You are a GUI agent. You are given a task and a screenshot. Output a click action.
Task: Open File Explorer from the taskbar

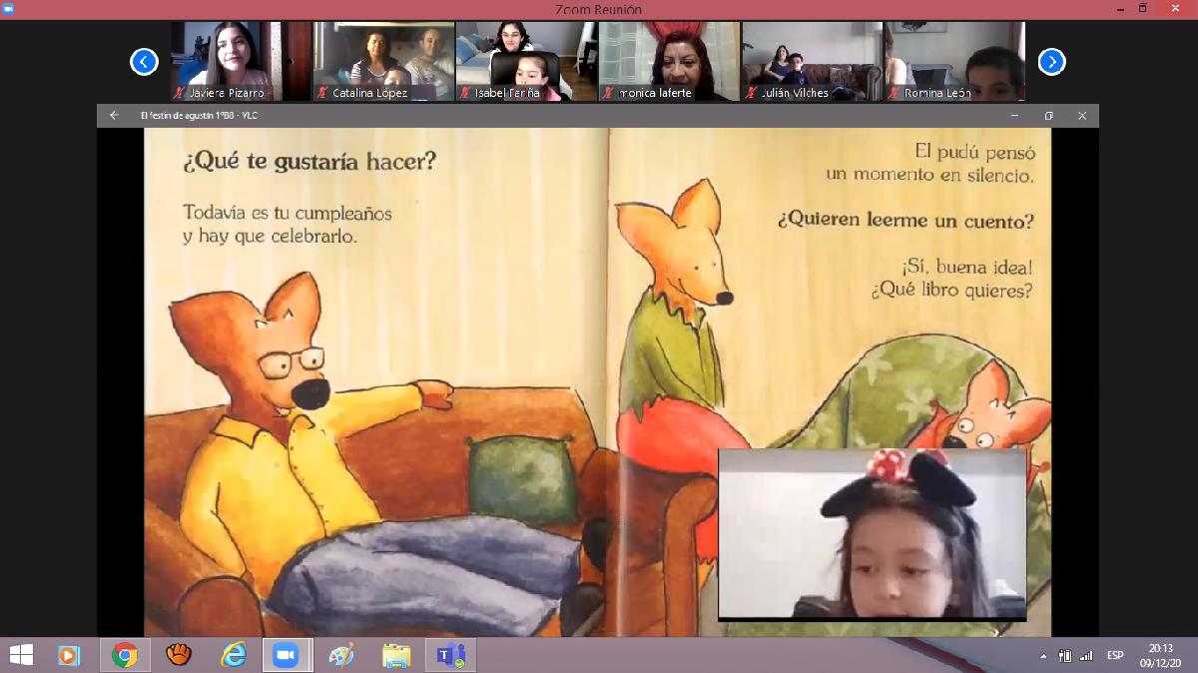pos(396,655)
